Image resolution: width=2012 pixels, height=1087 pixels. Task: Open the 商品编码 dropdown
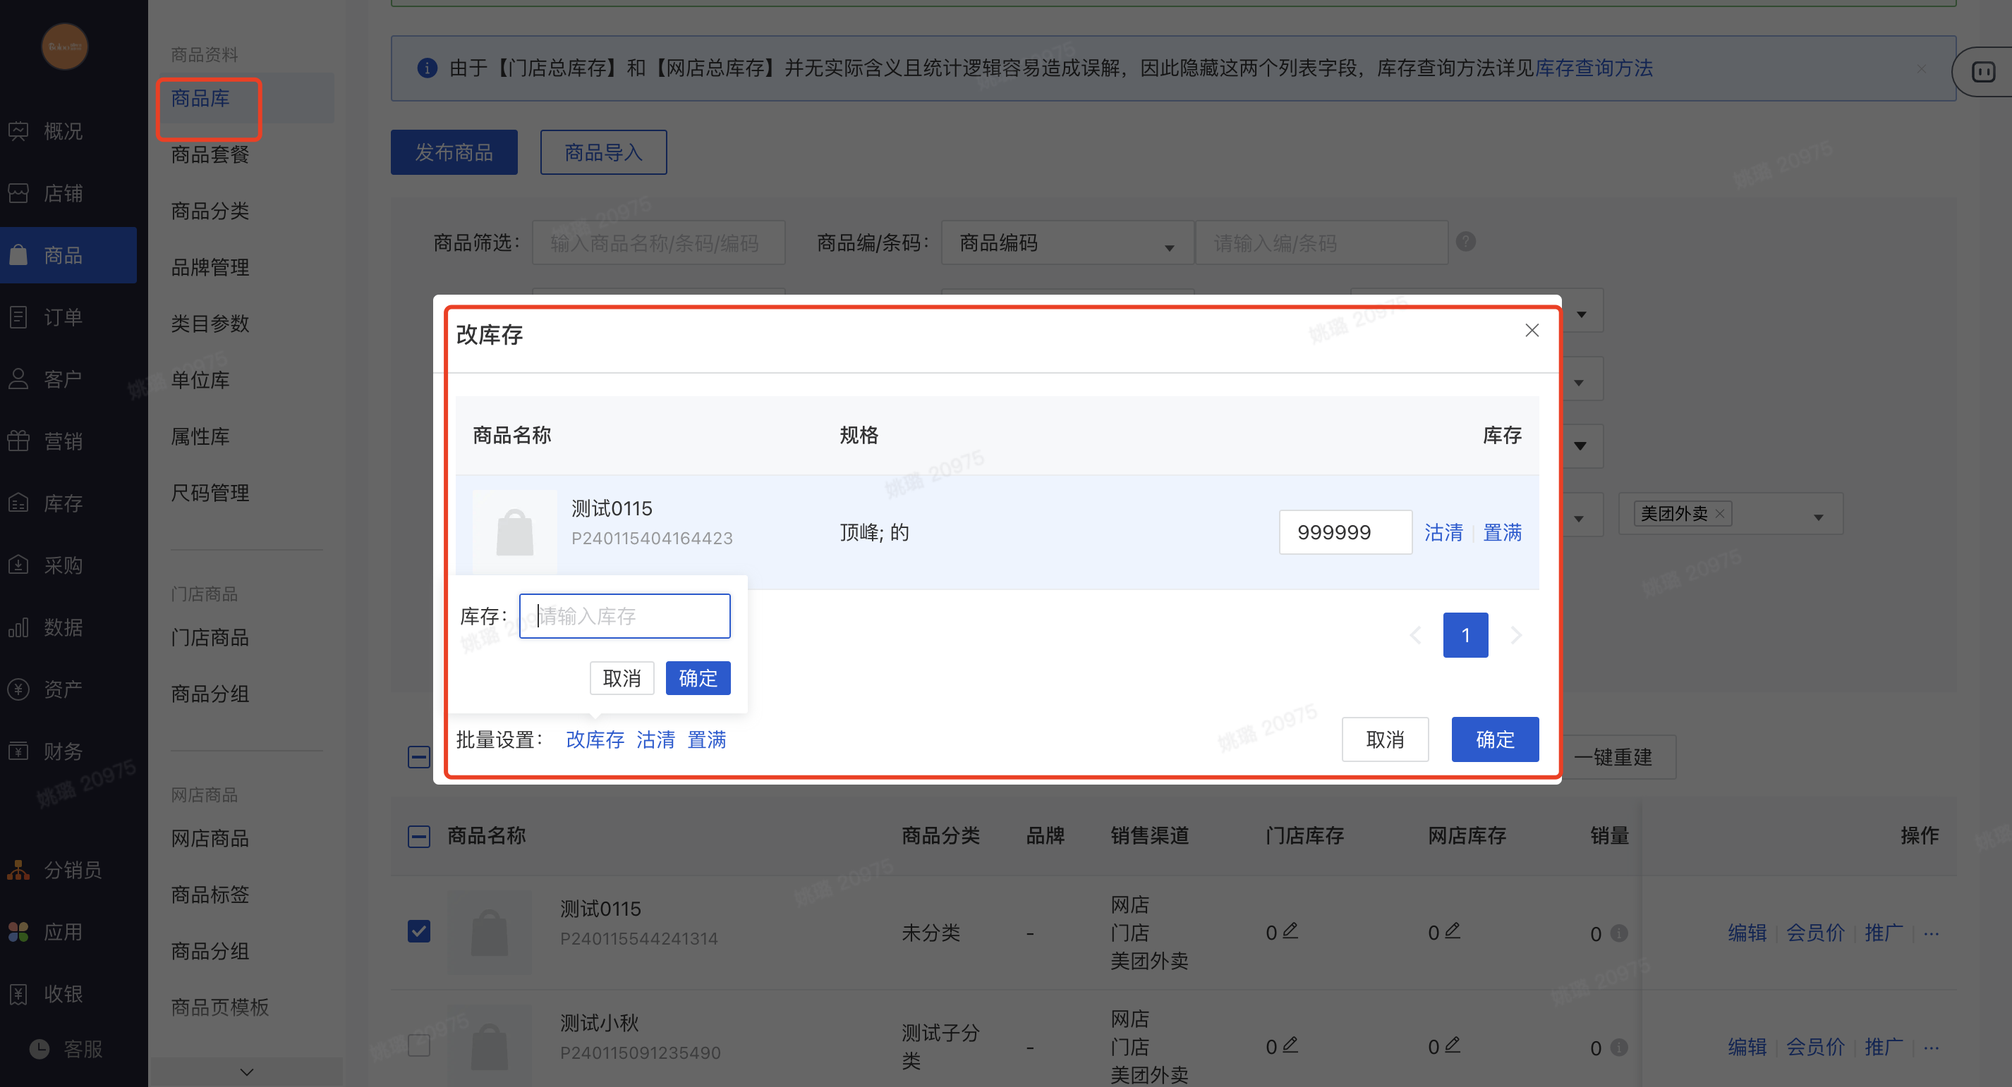(x=1067, y=243)
